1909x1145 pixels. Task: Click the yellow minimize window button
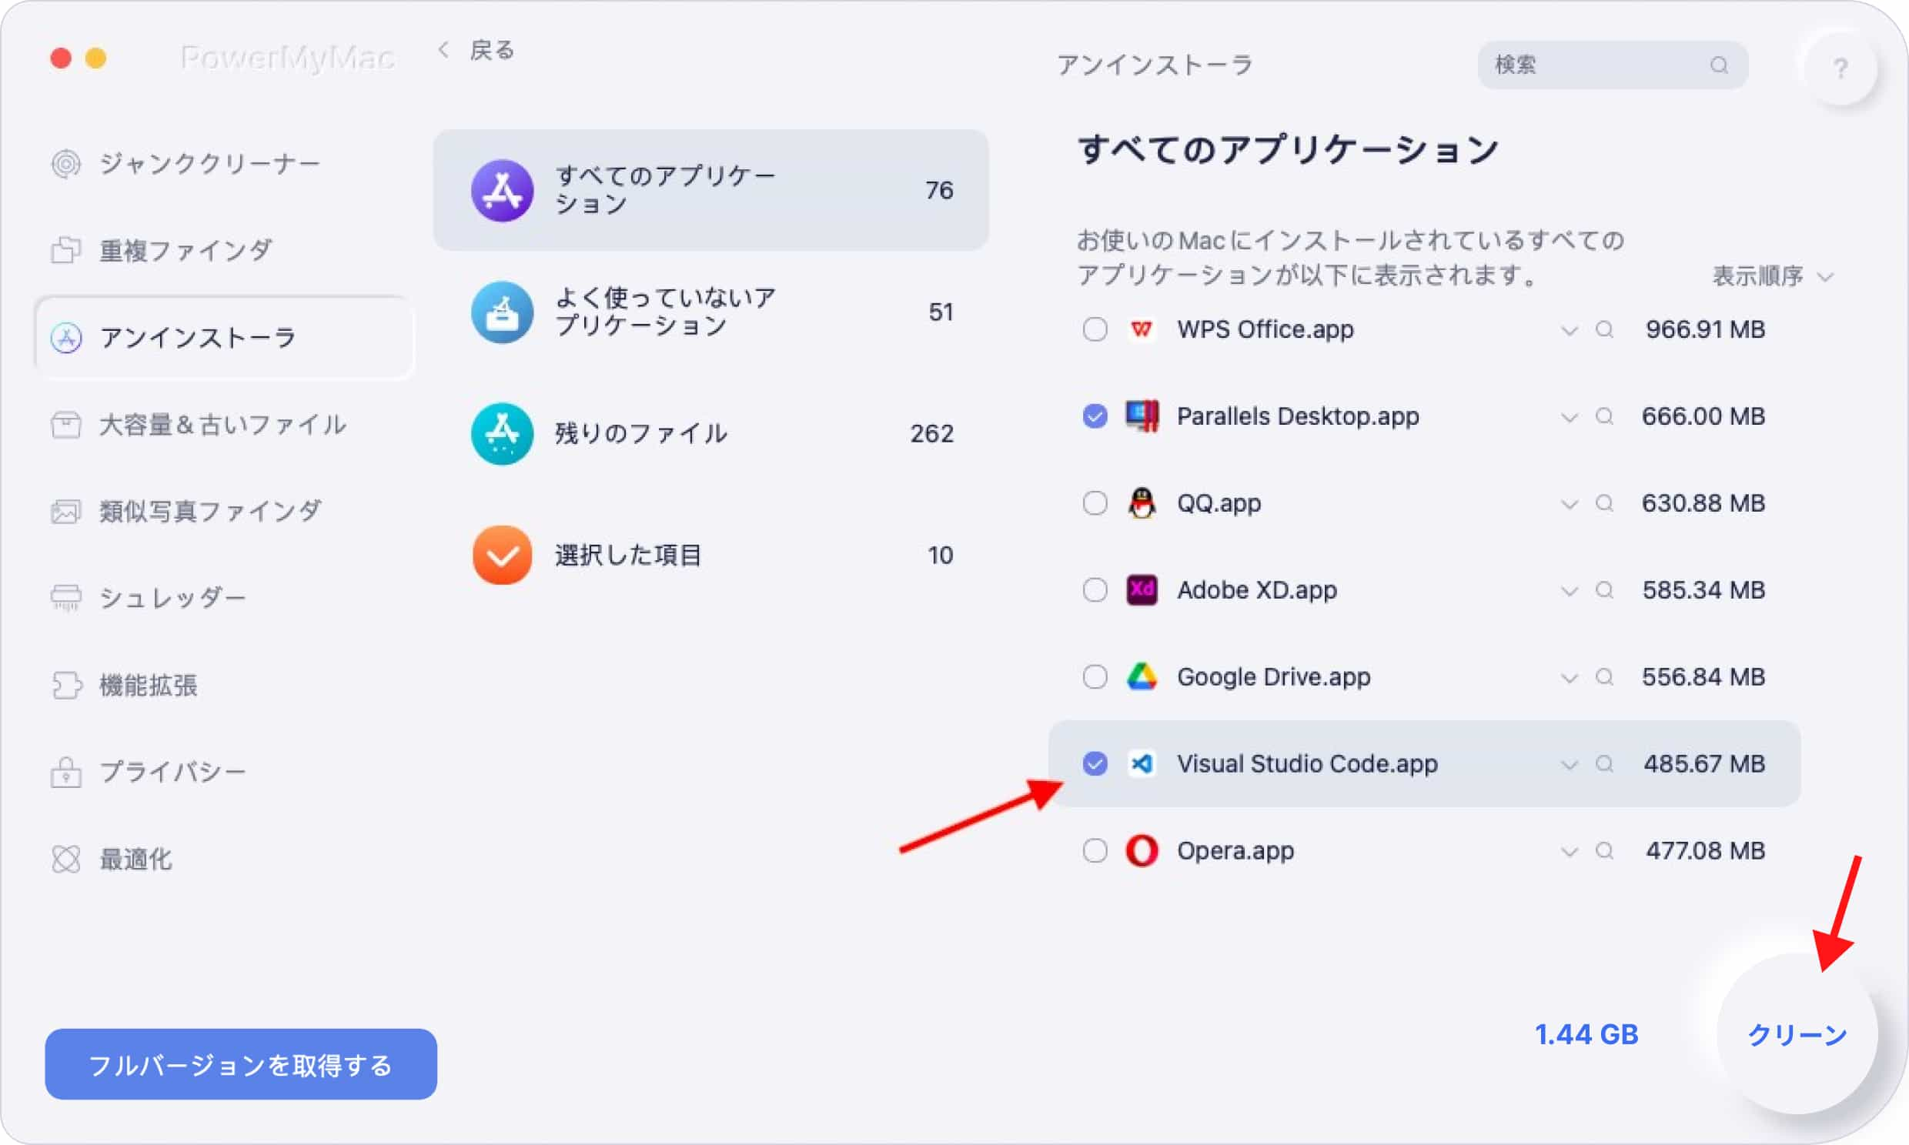[x=95, y=58]
